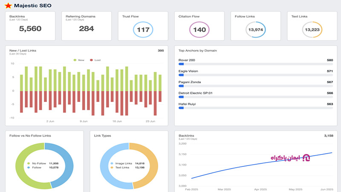Image resolution: width=341 pixels, height=192 pixels.
Task: Toggle the green New legend marker
Action: 75,60
